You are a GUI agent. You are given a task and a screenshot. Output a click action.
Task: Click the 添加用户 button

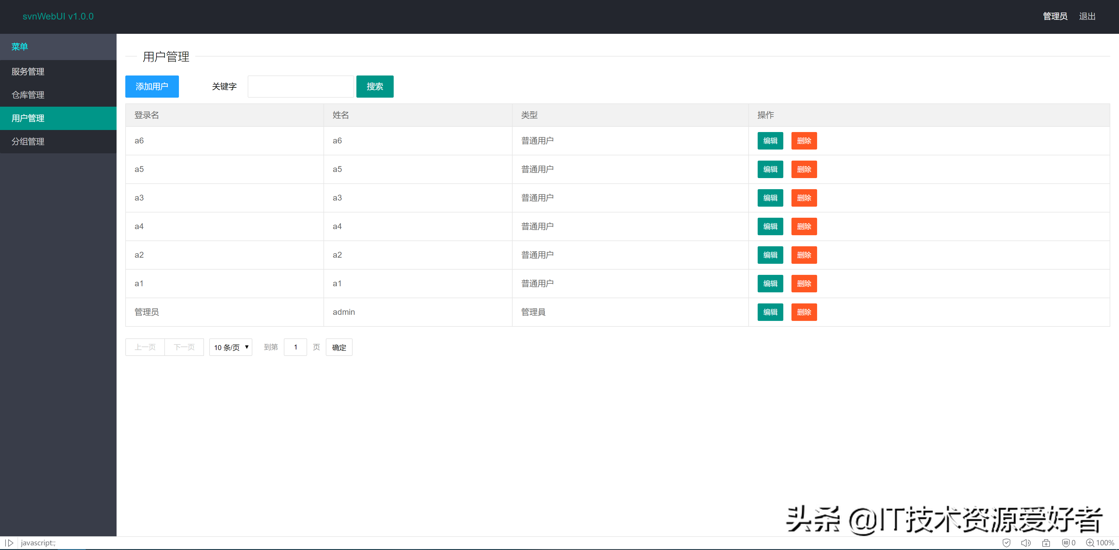(x=152, y=87)
